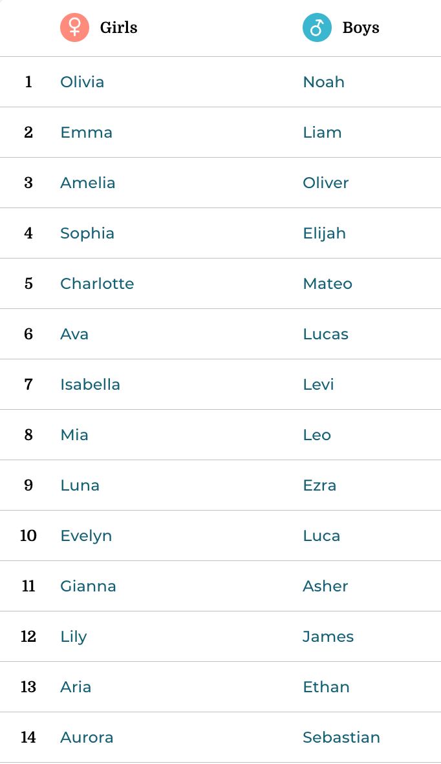This screenshot has width=441, height=764.
Task: Open the boys' name Noah link
Action: [323, 82]
